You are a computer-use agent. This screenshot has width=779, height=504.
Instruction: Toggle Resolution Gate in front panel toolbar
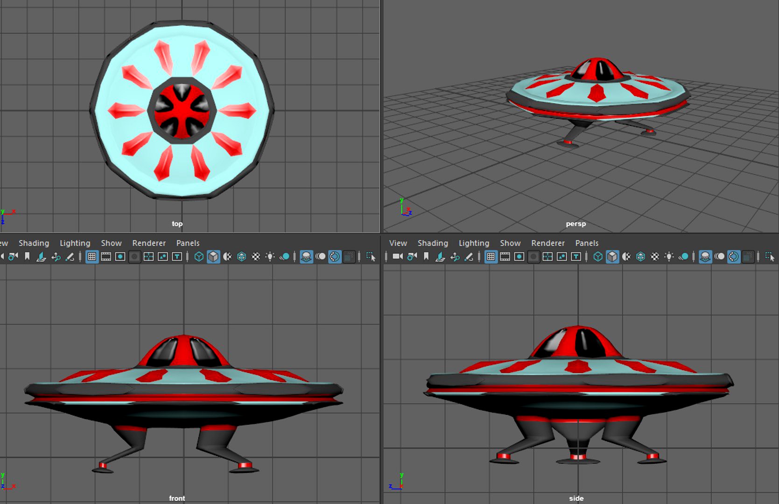pos(120,256)
